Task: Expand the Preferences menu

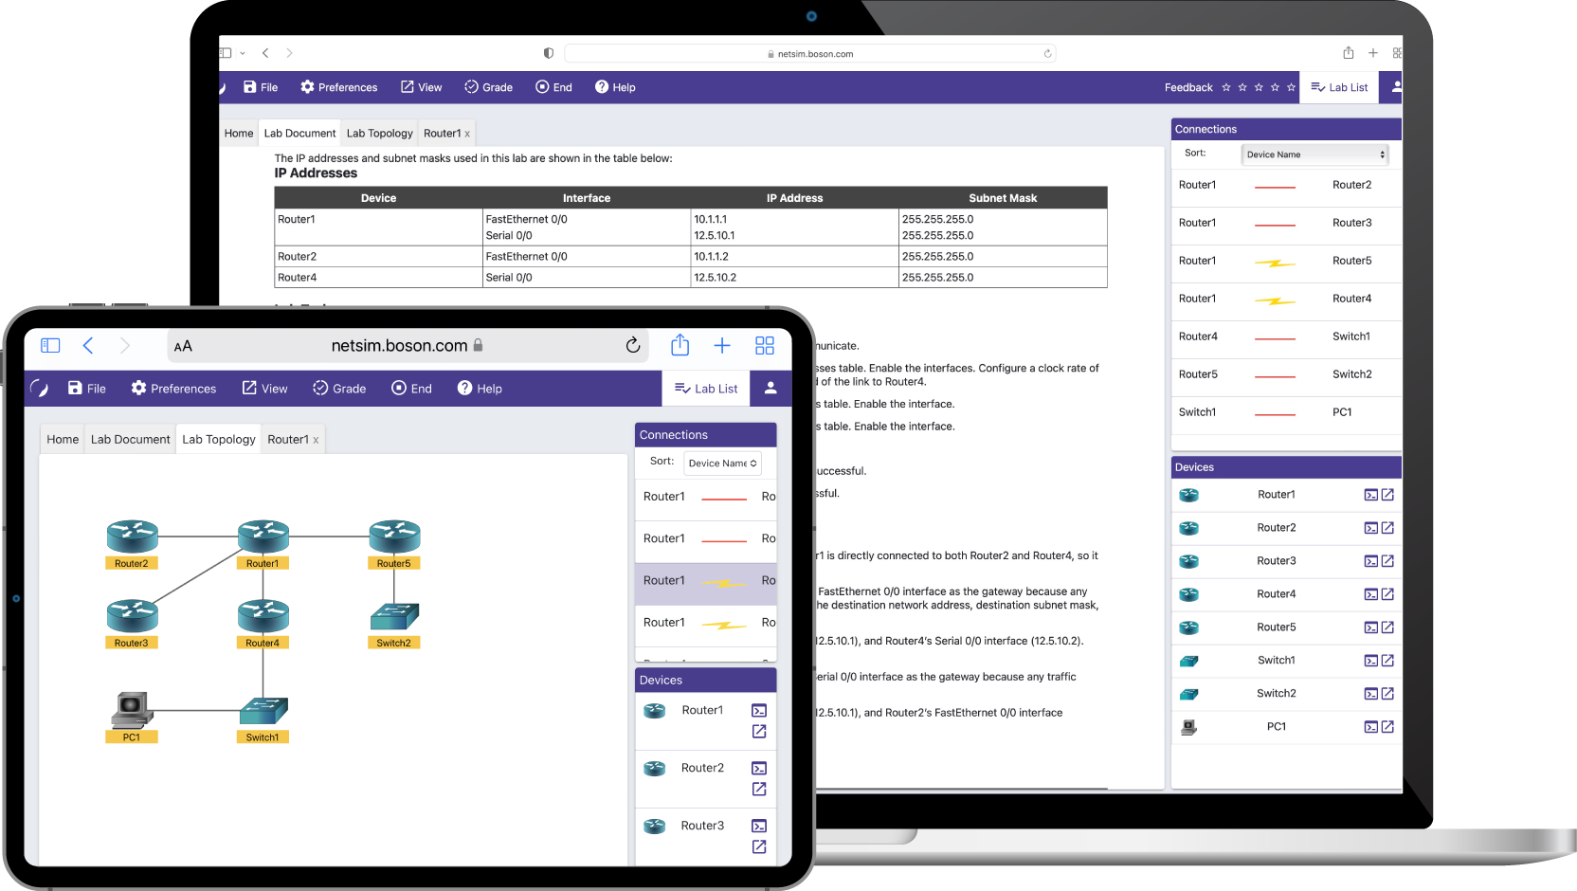Action: 338,87
